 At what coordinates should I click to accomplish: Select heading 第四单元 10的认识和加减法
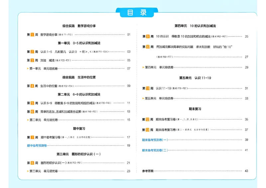195,26
